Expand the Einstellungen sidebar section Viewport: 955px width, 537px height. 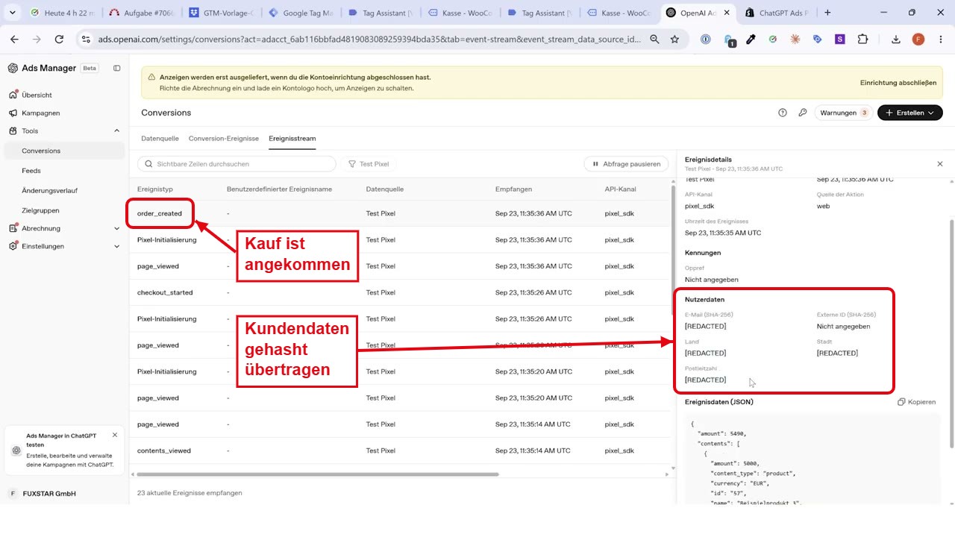click(x=116, y=246)
